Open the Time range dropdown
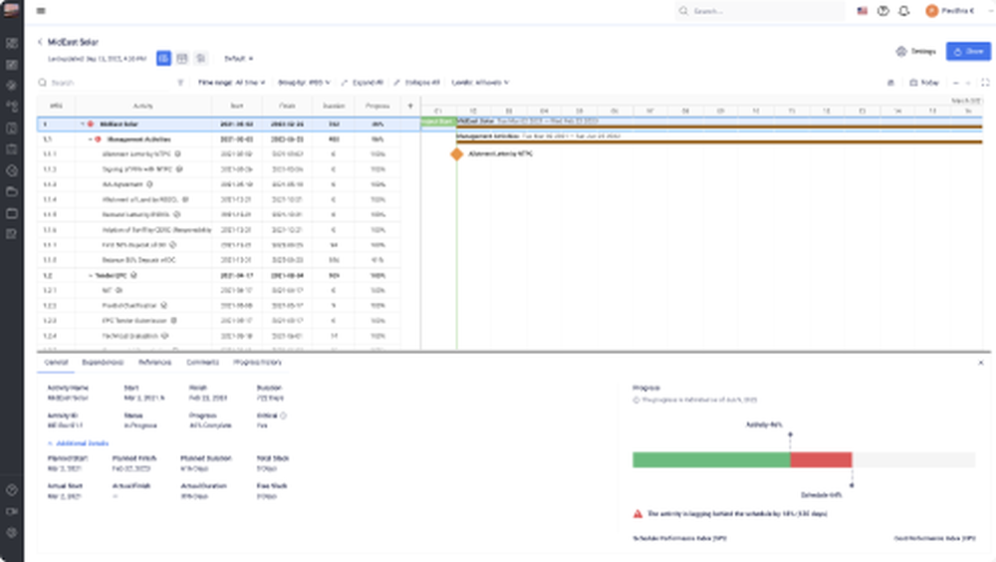 coord(231,83)
